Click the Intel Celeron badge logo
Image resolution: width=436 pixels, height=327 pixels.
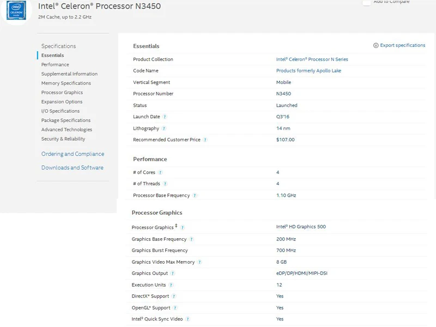(16, 10)
